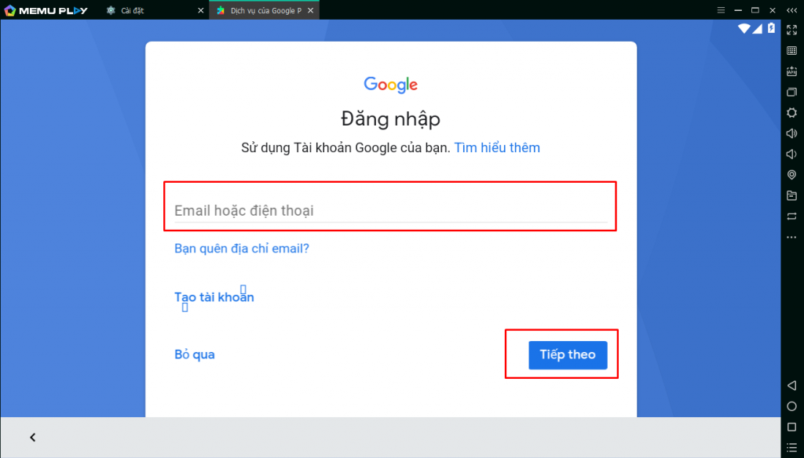Collapse the sidebar with triple-chevron icon

[791, 9]
